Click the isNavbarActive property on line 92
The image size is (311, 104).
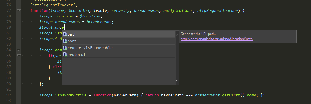(71, 95)
